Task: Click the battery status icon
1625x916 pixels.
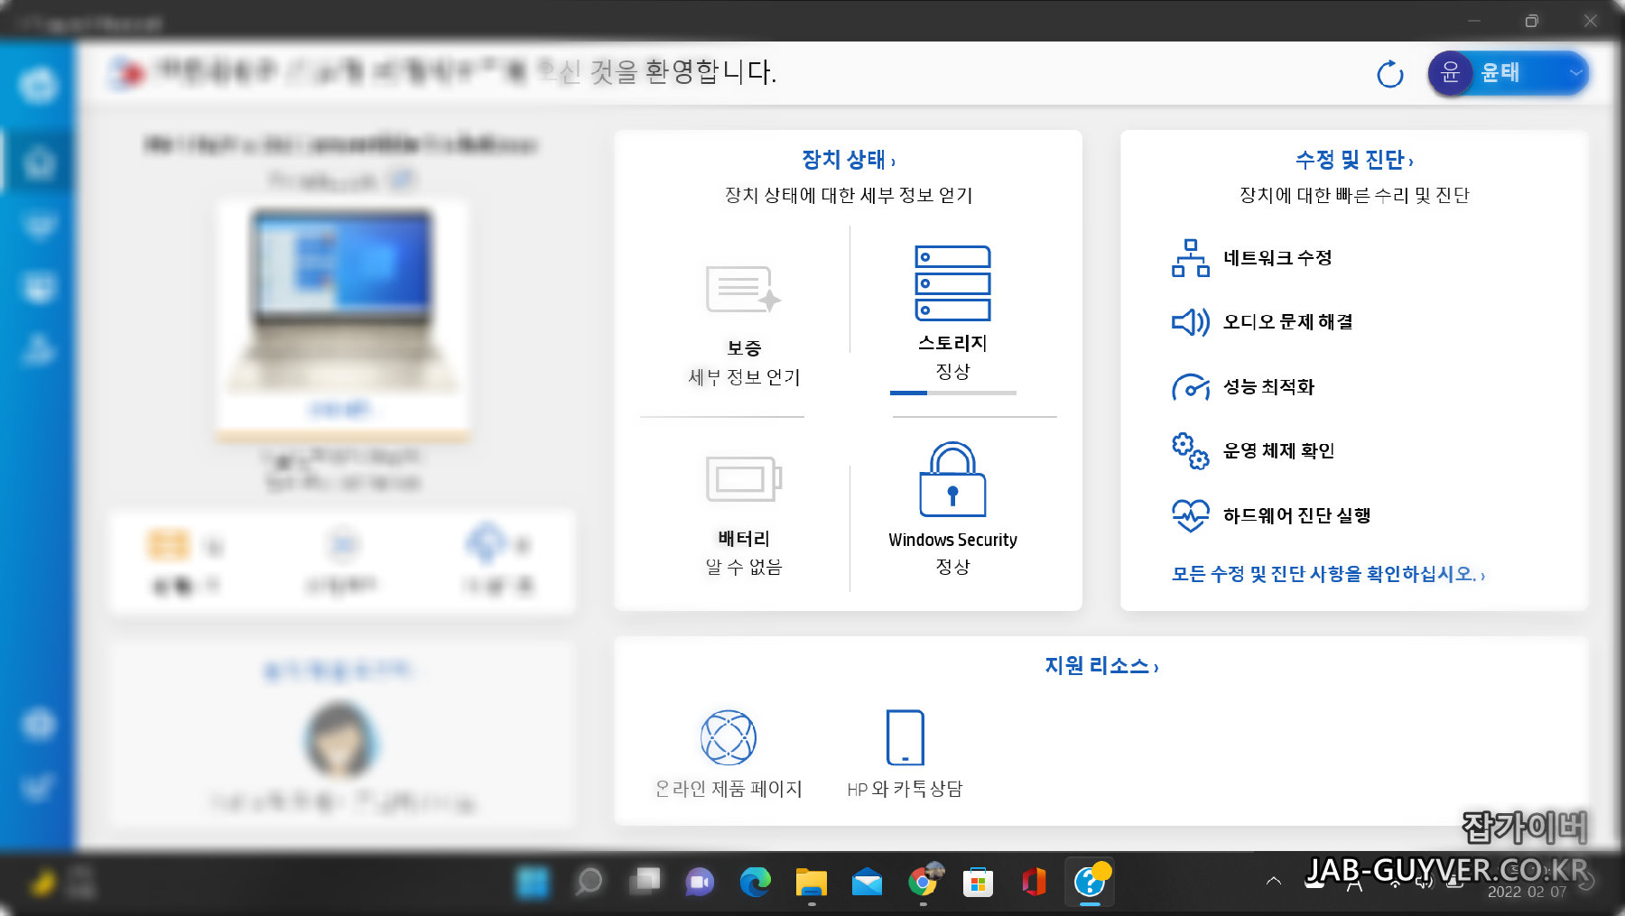Action: click(x=741, y=478)
